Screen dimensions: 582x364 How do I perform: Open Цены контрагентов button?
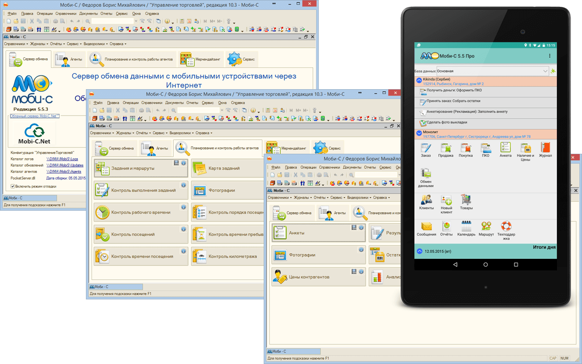pos(318,277)
